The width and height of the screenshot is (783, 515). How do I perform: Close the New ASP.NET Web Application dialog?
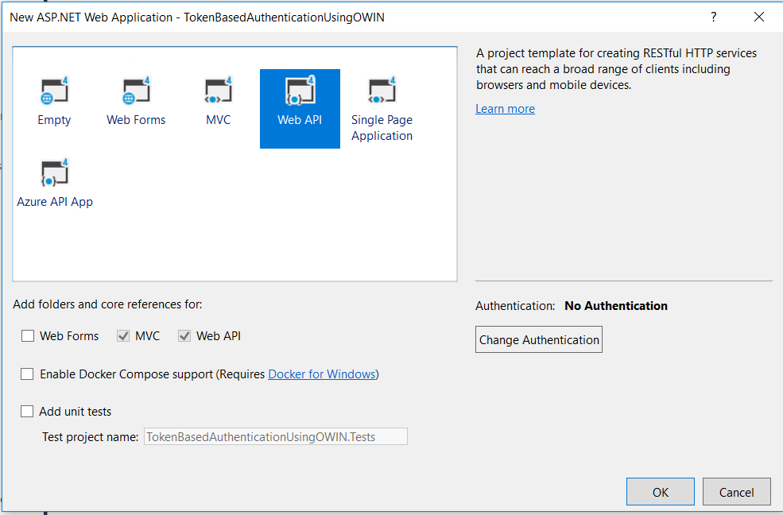pyautogui.click(x=758, y=17)
